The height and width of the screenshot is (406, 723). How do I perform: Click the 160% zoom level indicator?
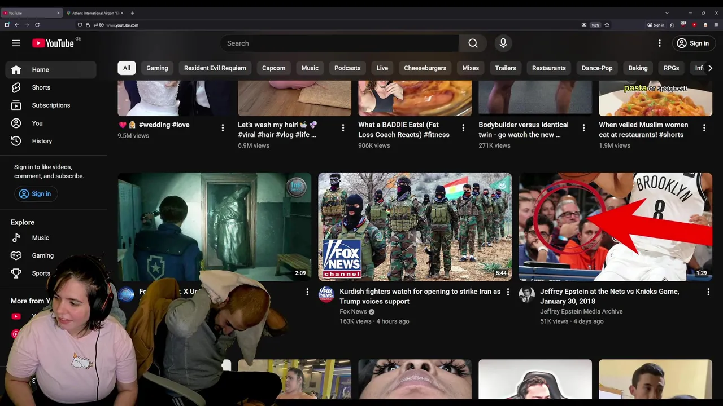pos(595,25)
